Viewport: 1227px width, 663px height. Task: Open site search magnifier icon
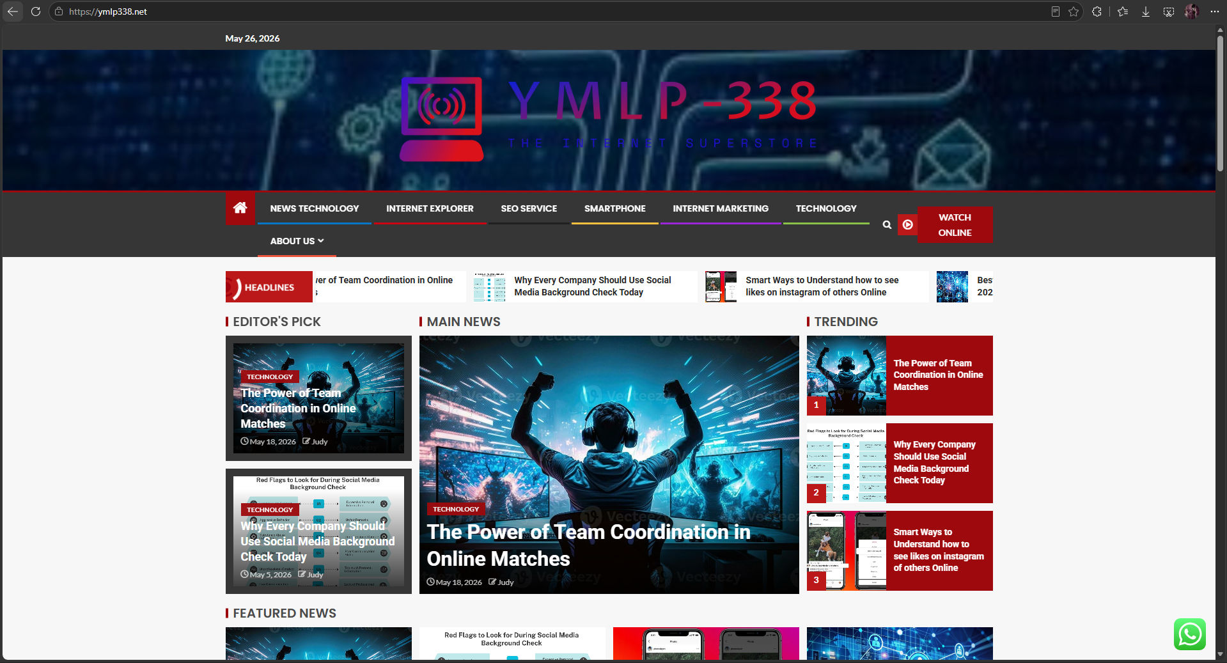point(887,224)
